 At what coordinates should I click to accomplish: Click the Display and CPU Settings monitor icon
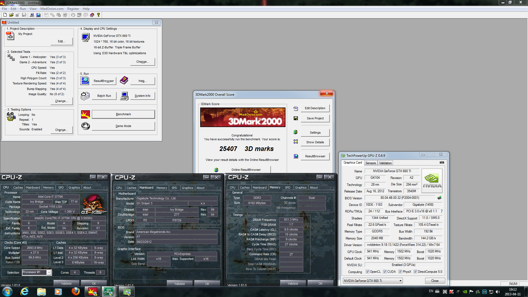(86, 37)
